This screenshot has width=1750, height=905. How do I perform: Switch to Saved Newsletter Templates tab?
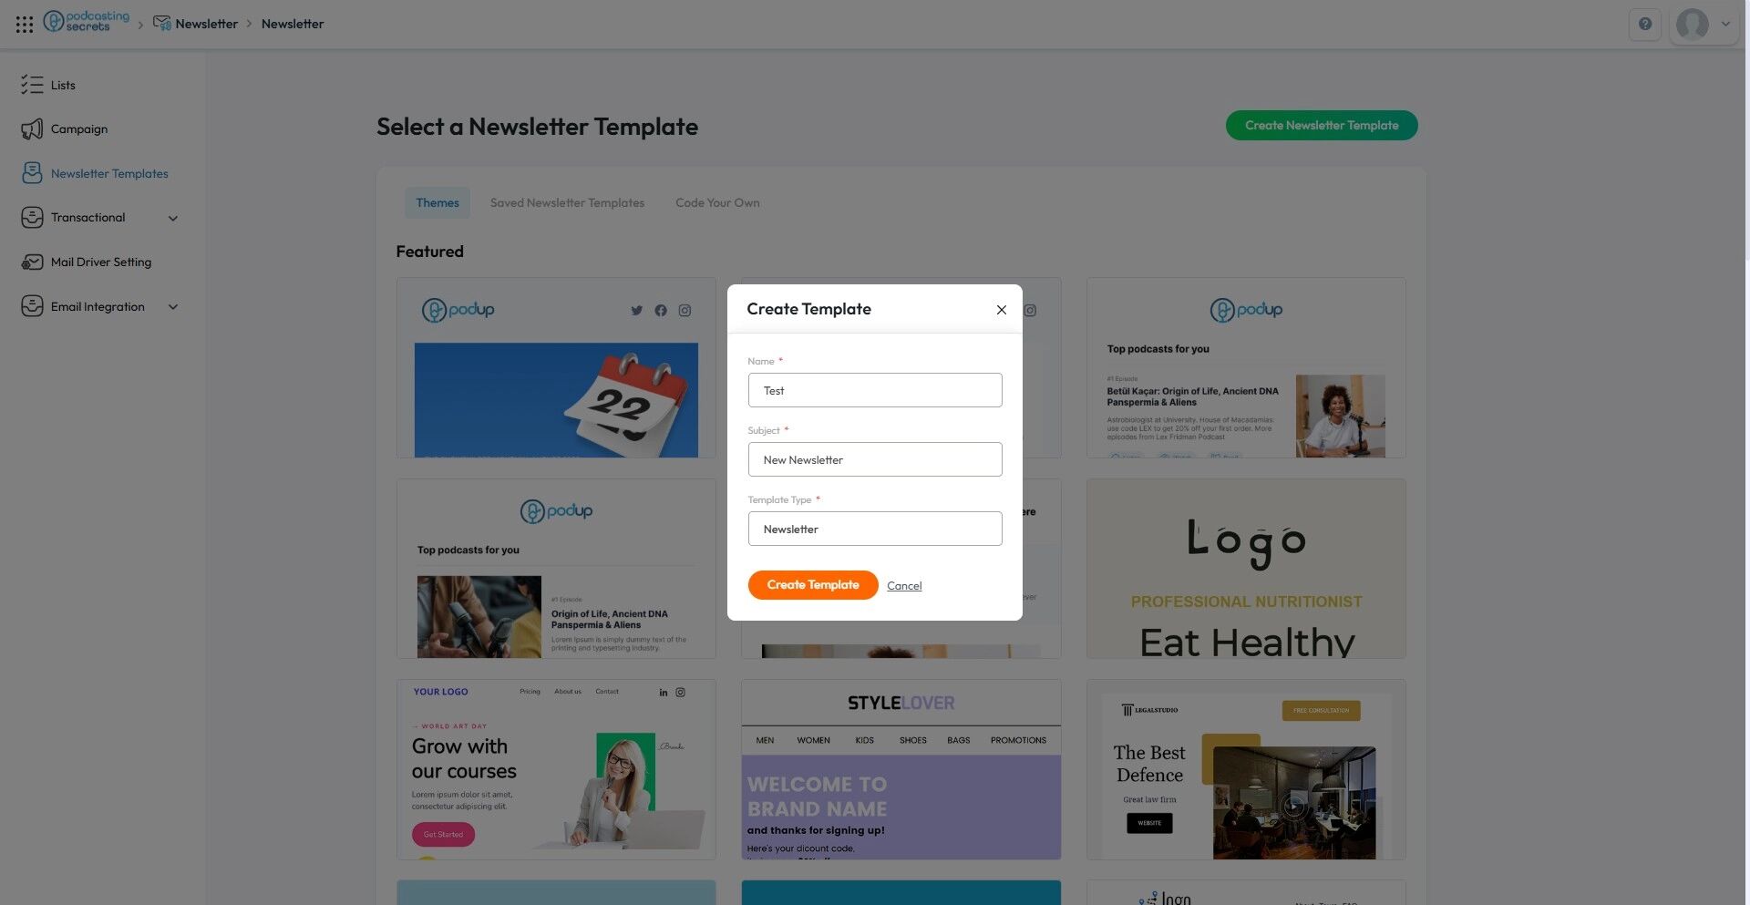pyautogui.click(x=567, y=202)
